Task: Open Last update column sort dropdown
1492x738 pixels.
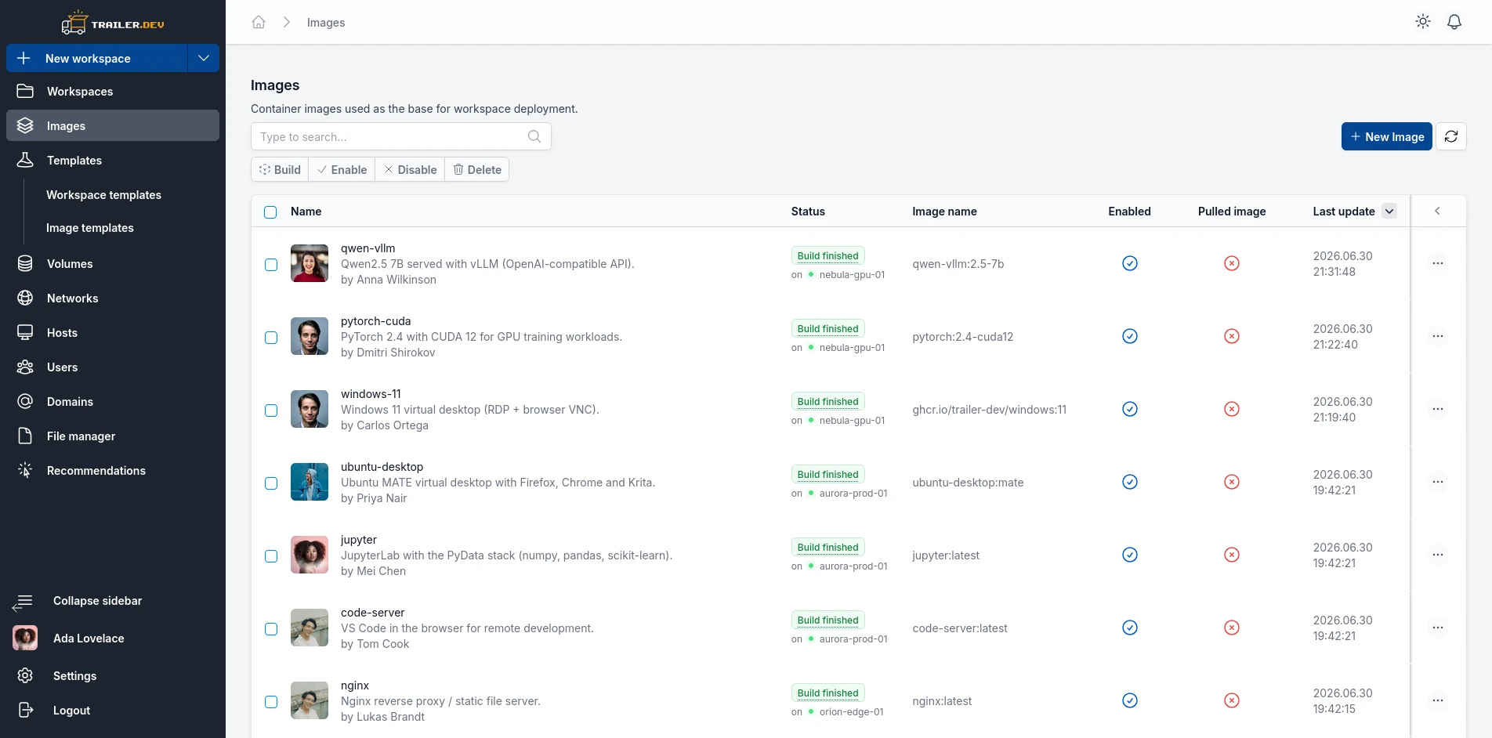Action: pyautogui.click(x=1389, y=211)
